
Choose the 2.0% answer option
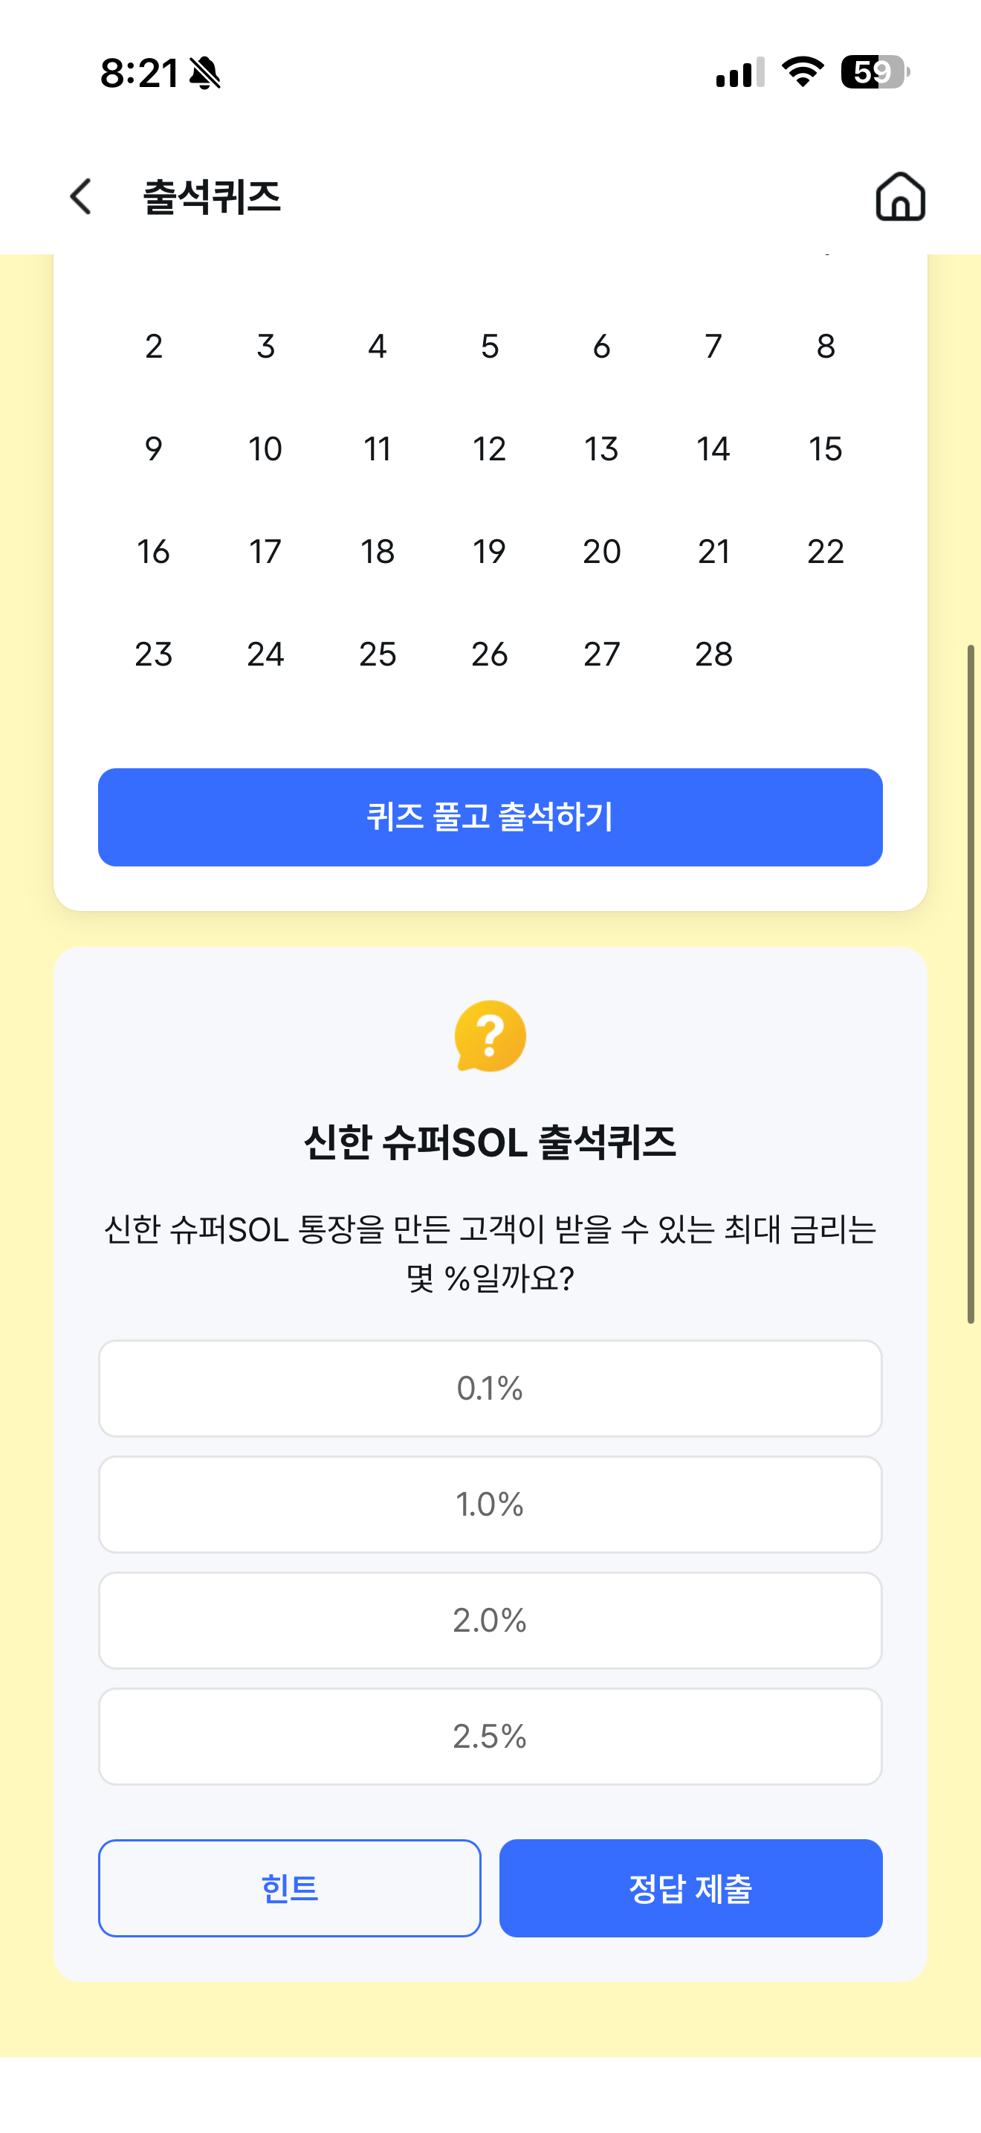pyautogui.click(x=490, y=1621)
